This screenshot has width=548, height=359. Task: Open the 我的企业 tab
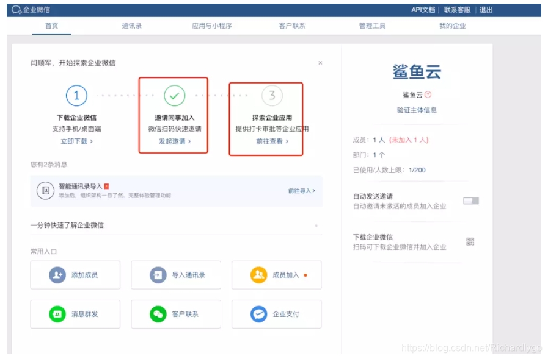pos(453,26)
